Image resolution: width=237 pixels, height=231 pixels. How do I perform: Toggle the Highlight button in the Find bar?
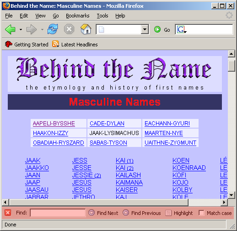tap(179, 213)
